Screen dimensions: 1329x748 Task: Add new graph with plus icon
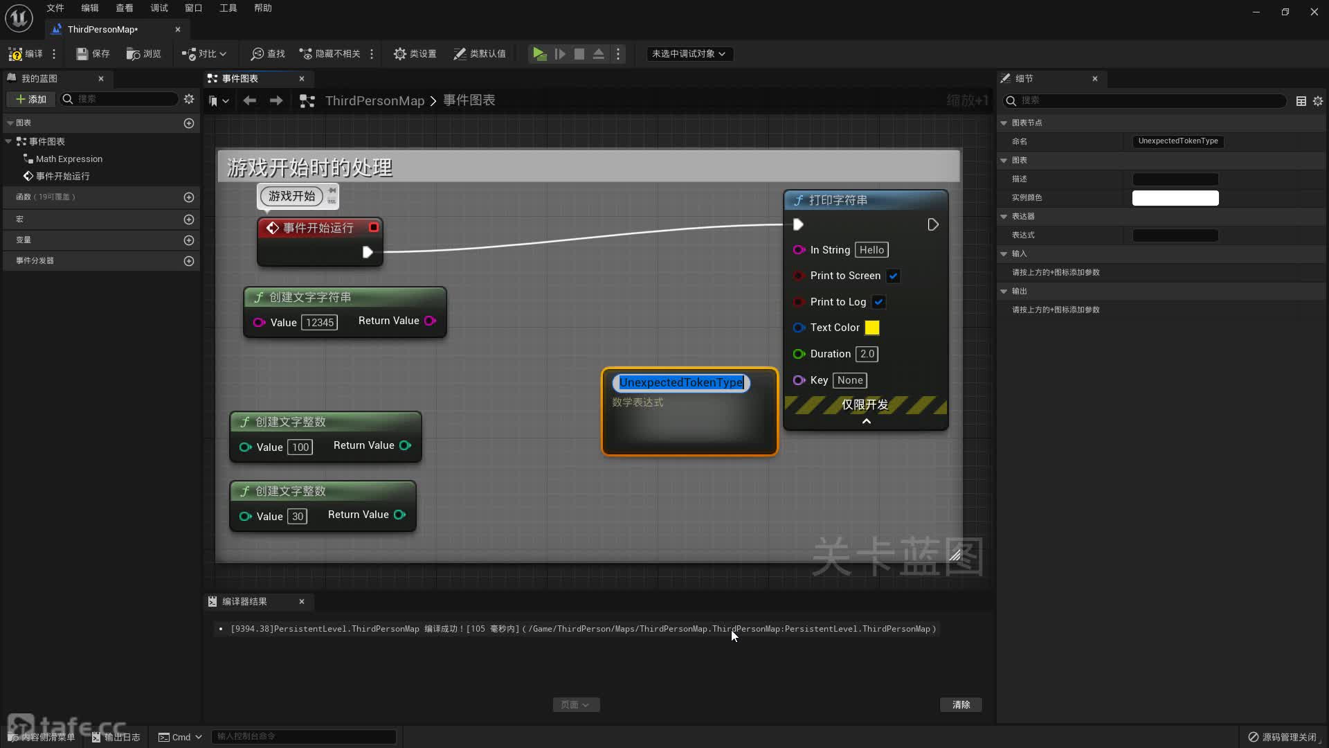coord(189,123)
